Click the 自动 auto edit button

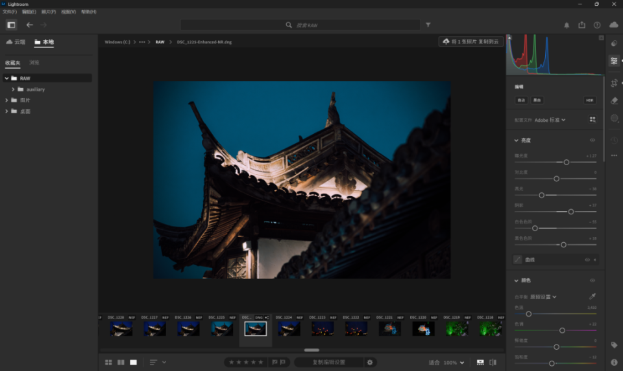coord(521,100)
